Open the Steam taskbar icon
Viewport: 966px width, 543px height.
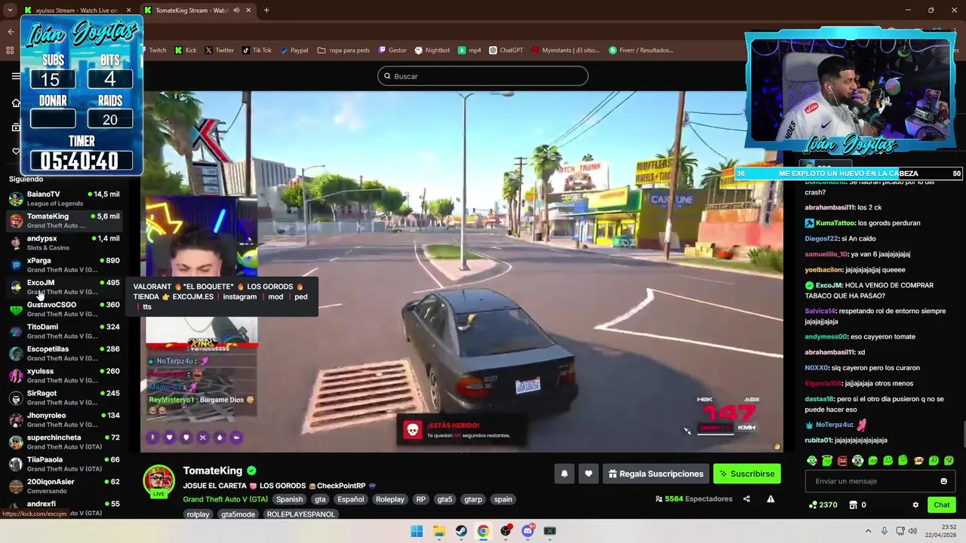pyautogui.click(x=461, y=531)
